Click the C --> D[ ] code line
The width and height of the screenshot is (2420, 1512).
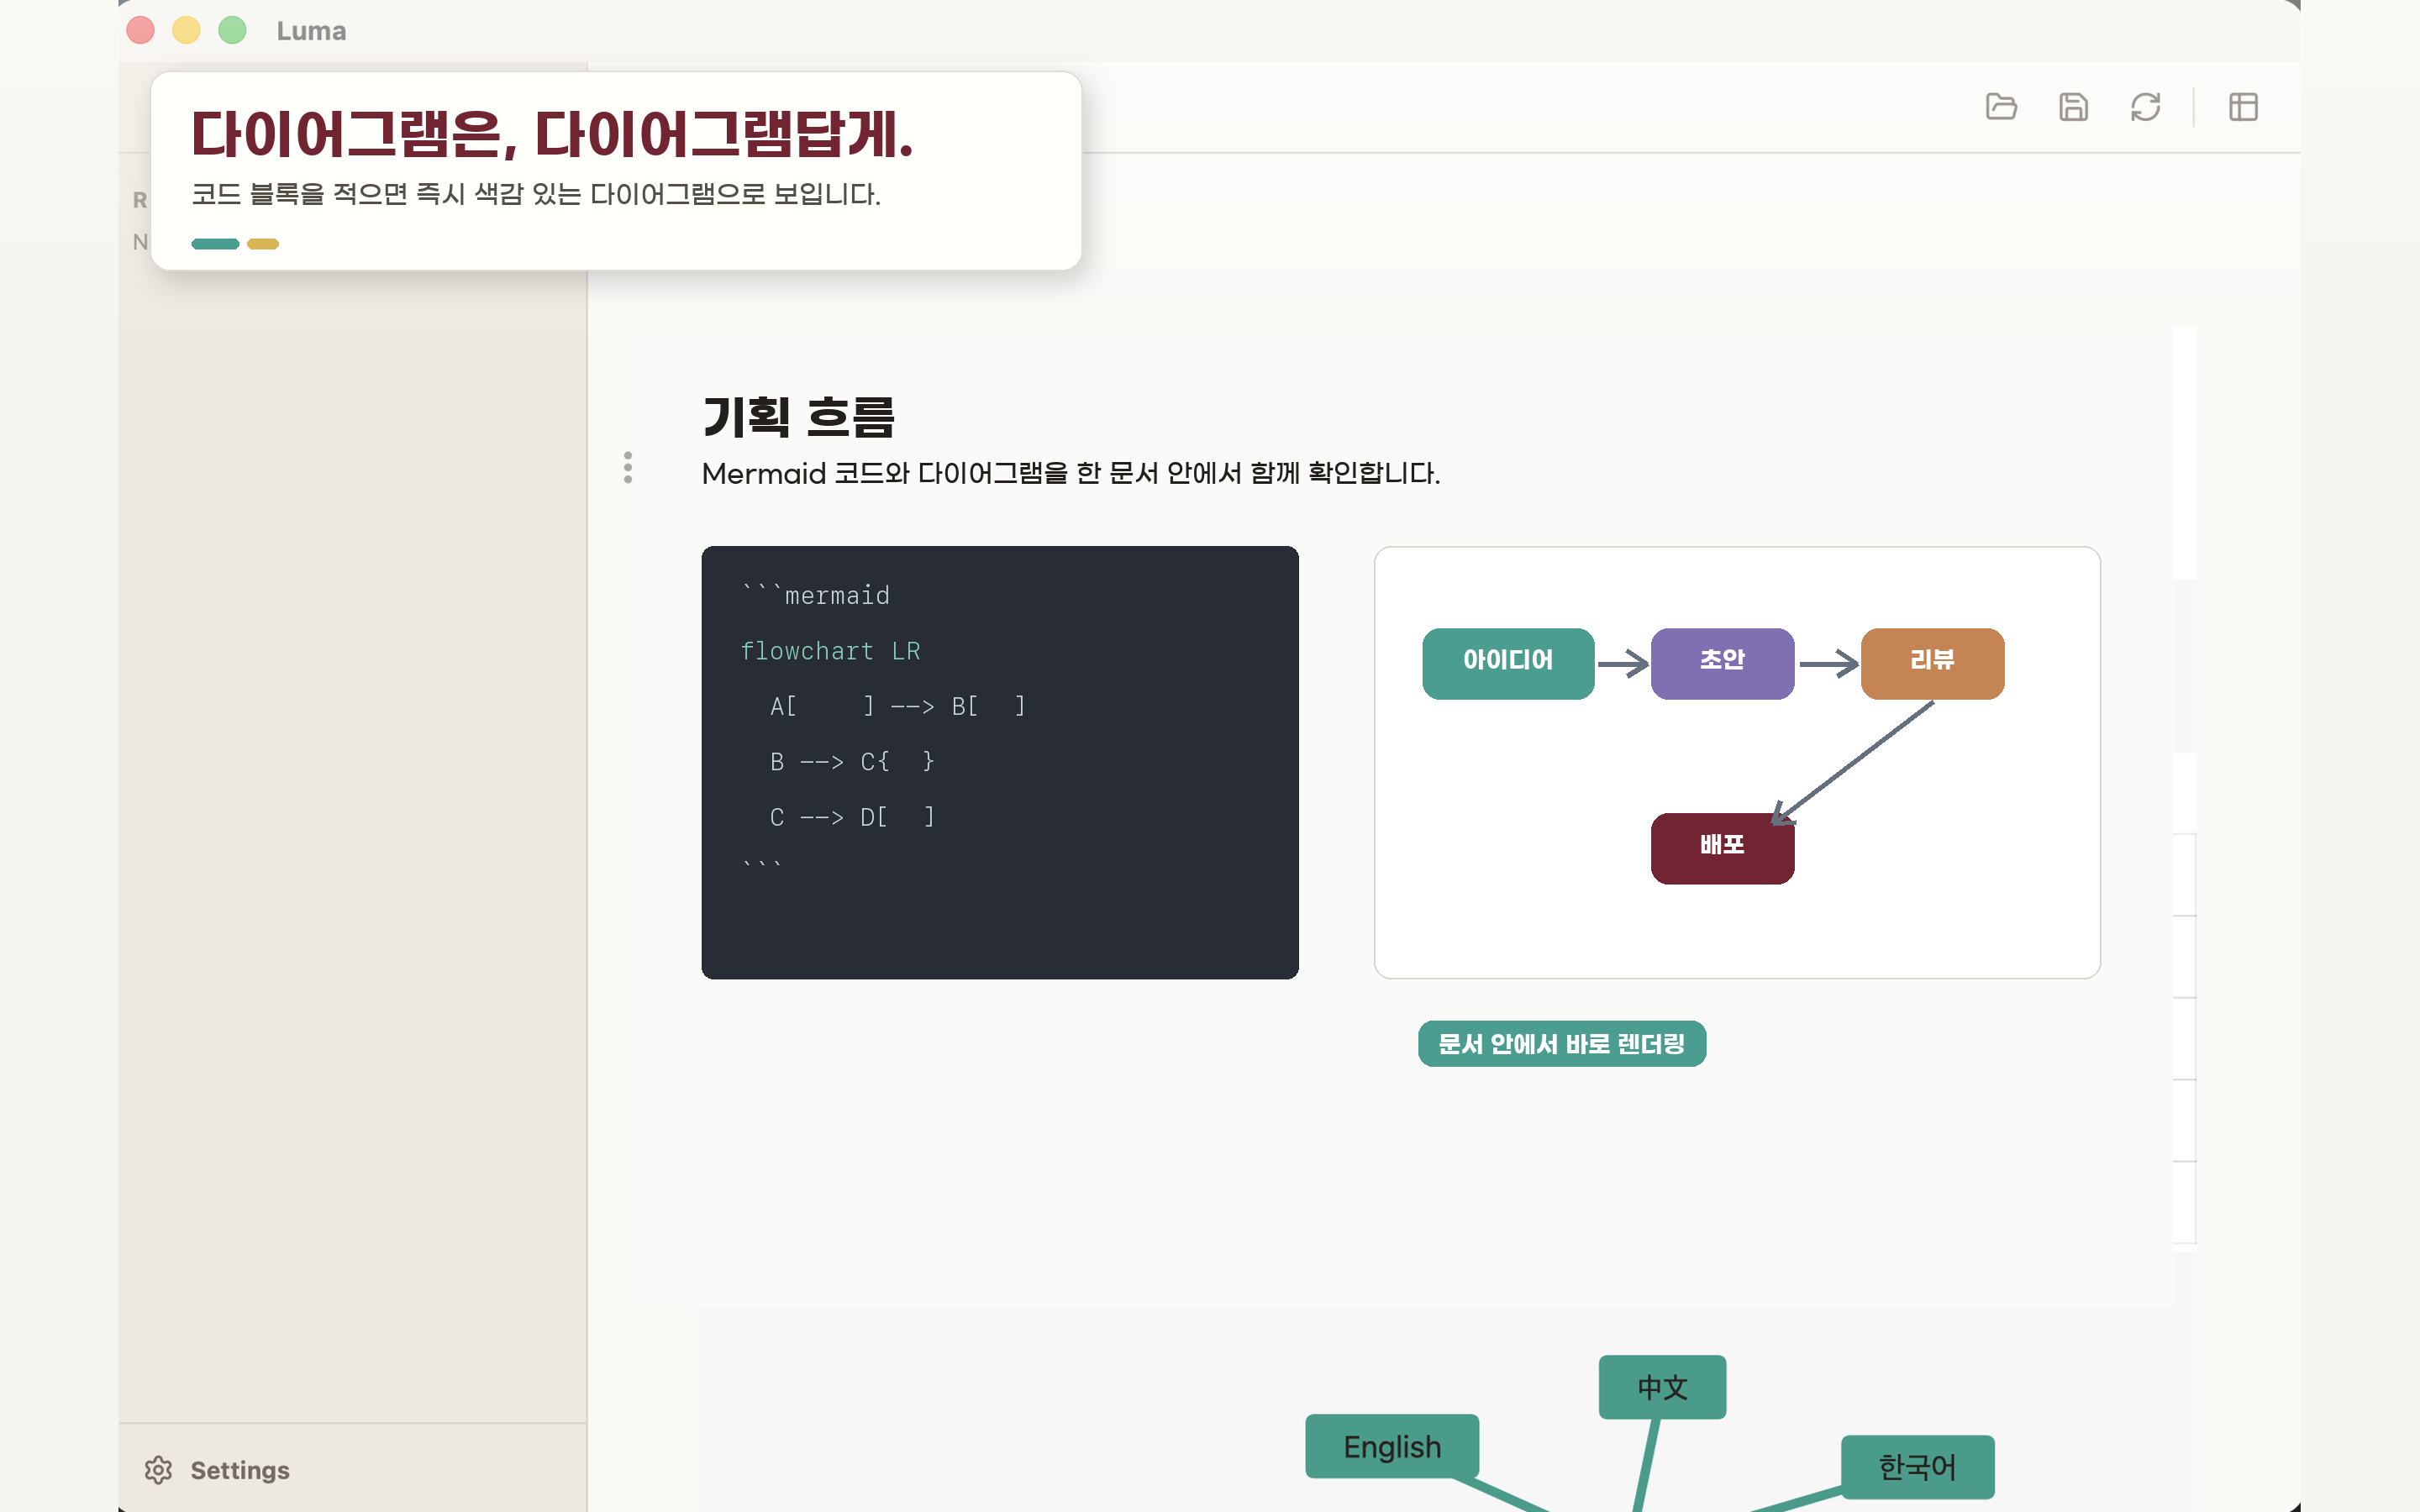coord(851,817)
